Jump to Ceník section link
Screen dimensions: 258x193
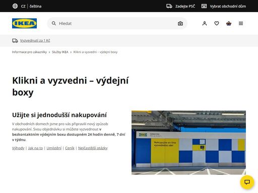click(70, 148)
